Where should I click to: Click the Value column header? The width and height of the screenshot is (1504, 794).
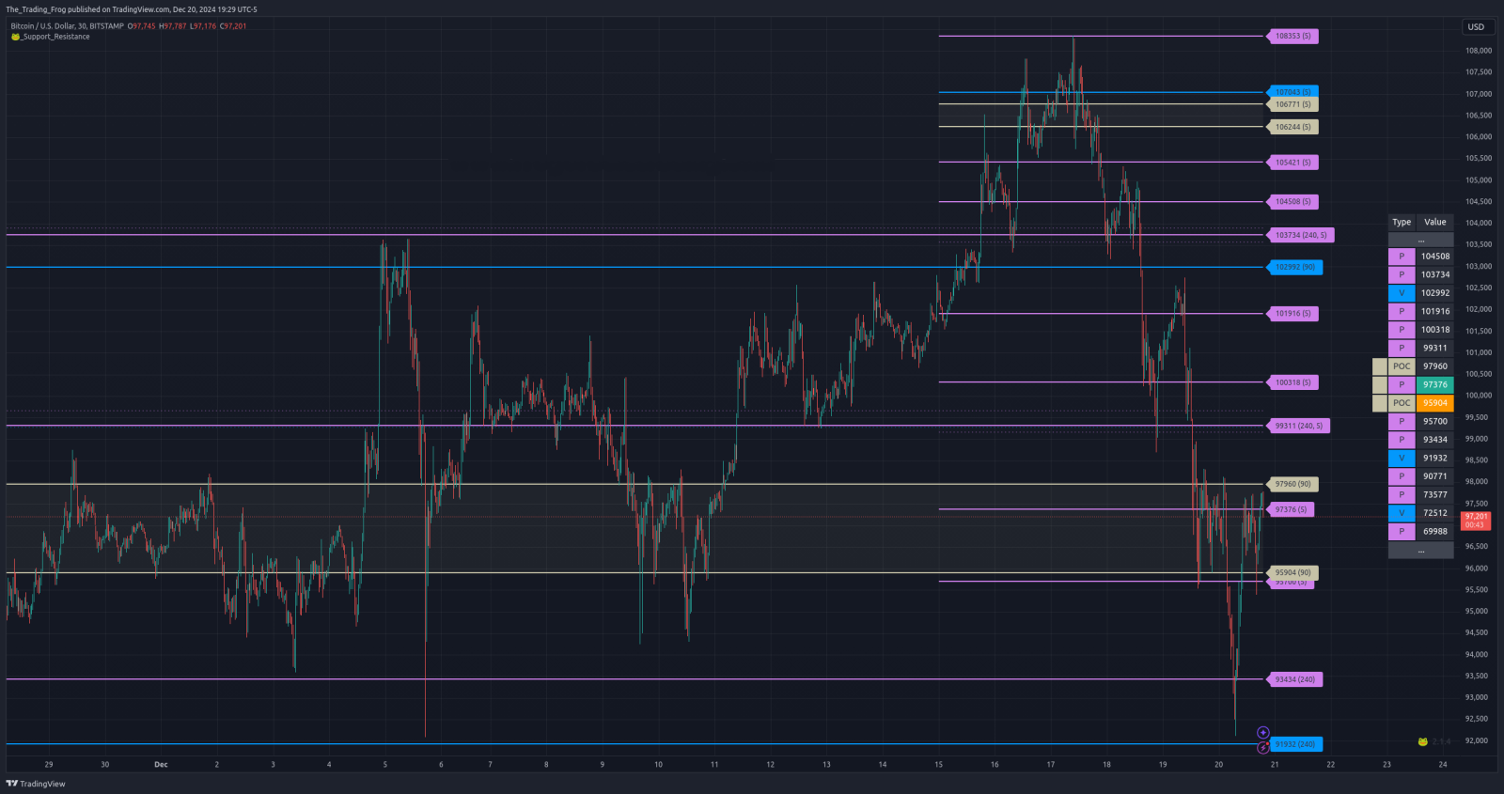[1435, 223]
